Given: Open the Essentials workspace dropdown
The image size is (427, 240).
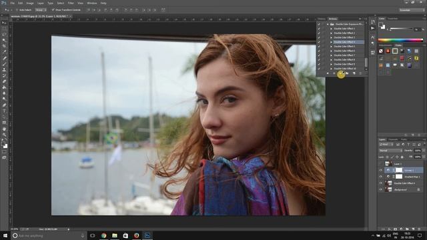Looking at the screenshot, I should [412, 10].
